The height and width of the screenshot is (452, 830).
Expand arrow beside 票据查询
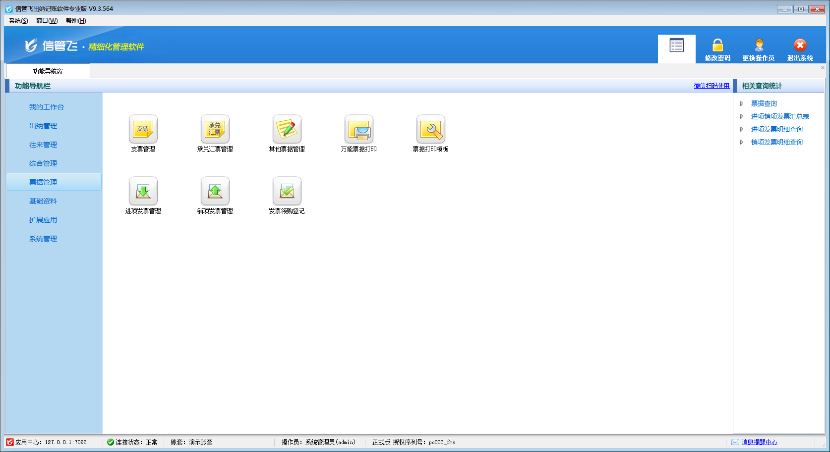pyautogui.click(x=742, y=103)
